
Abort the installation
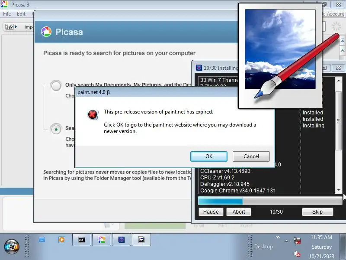[x=239, y=212]
